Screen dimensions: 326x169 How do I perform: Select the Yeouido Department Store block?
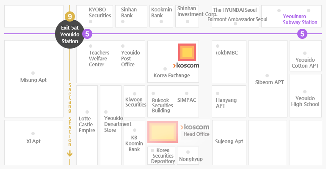coord(111,125)
